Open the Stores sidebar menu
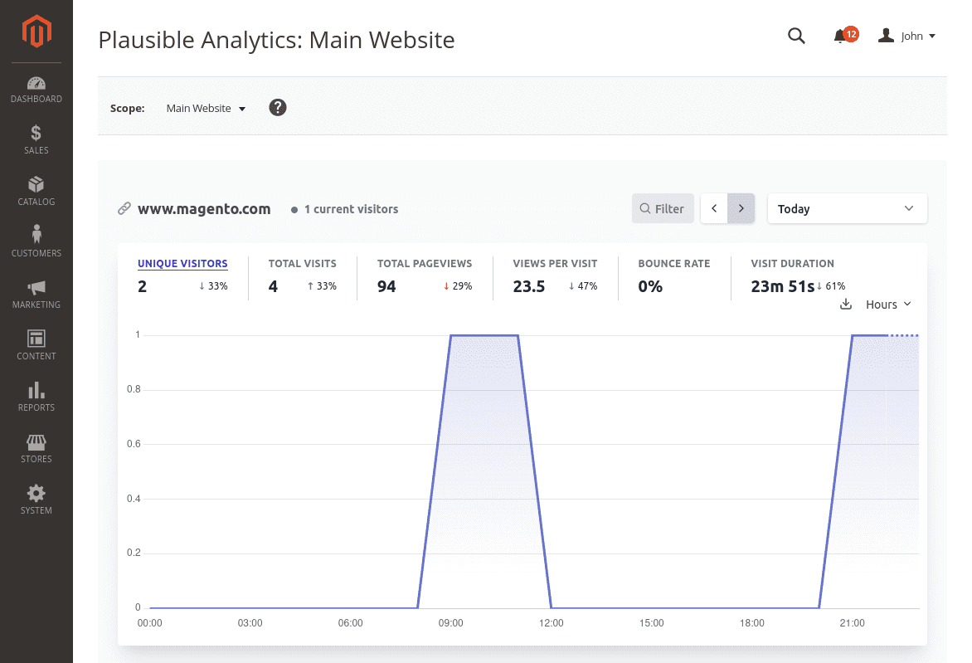This screenshot has width=972, height=663. (x=36, y=449)
